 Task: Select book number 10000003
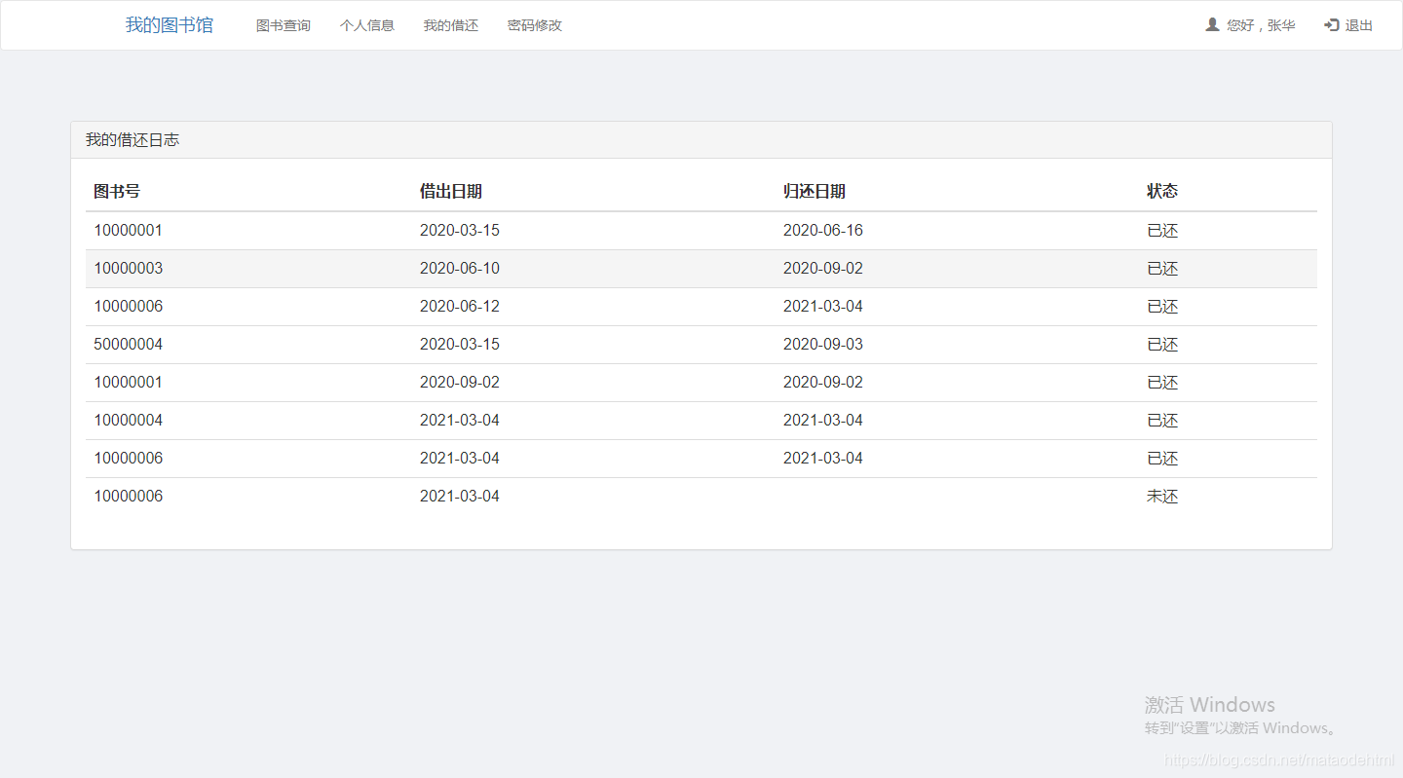coord(129,269)
